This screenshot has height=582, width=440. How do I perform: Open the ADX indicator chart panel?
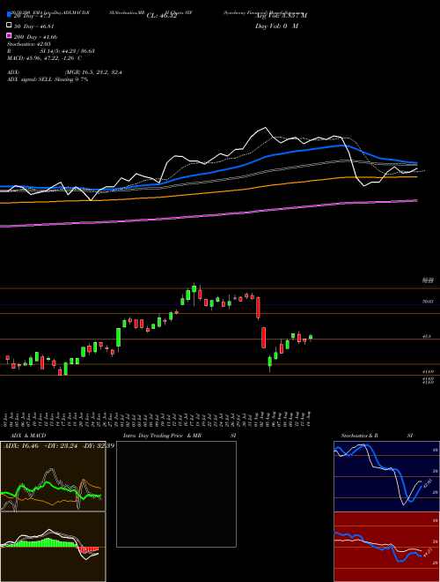(53, 476)
